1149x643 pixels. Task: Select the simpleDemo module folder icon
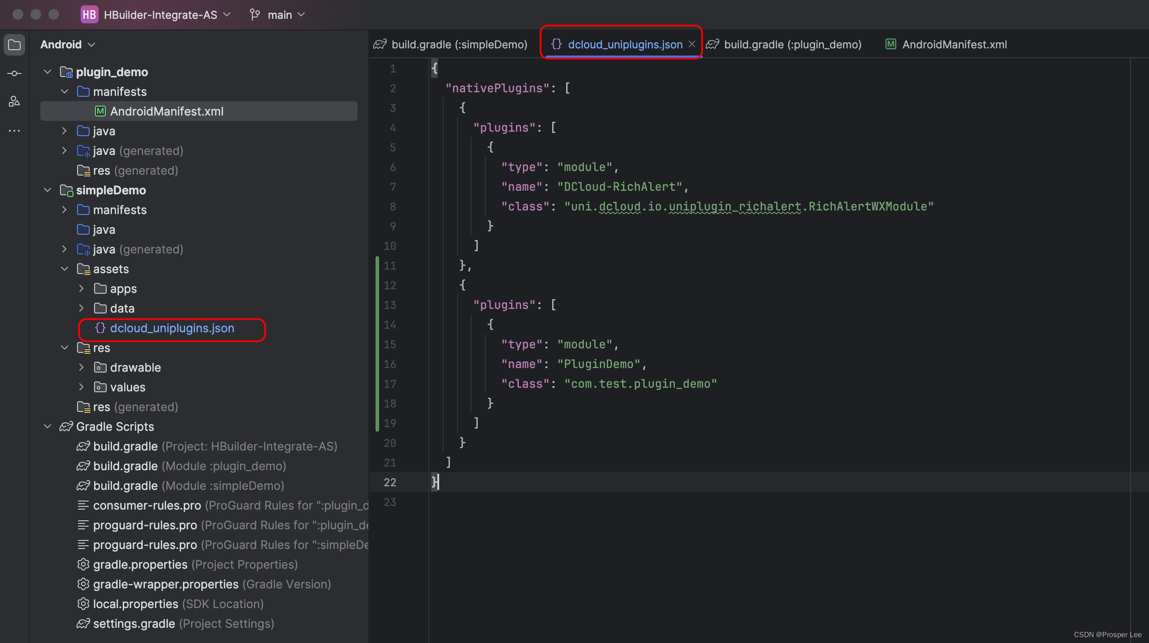point(66,190)
